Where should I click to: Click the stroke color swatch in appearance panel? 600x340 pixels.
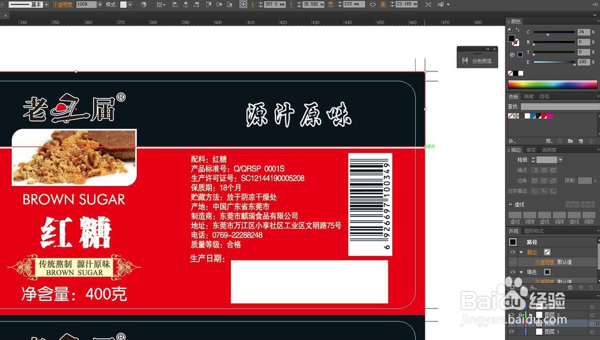547,252
